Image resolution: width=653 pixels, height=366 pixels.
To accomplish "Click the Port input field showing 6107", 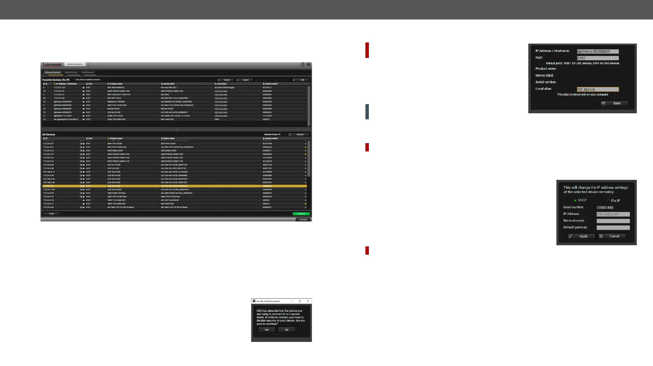I will click(598, 58).
